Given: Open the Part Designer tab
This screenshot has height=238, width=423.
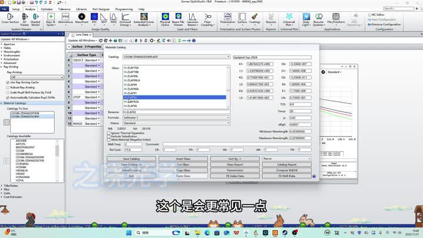Looking at the screenshot, I should (x=101, y=9).
